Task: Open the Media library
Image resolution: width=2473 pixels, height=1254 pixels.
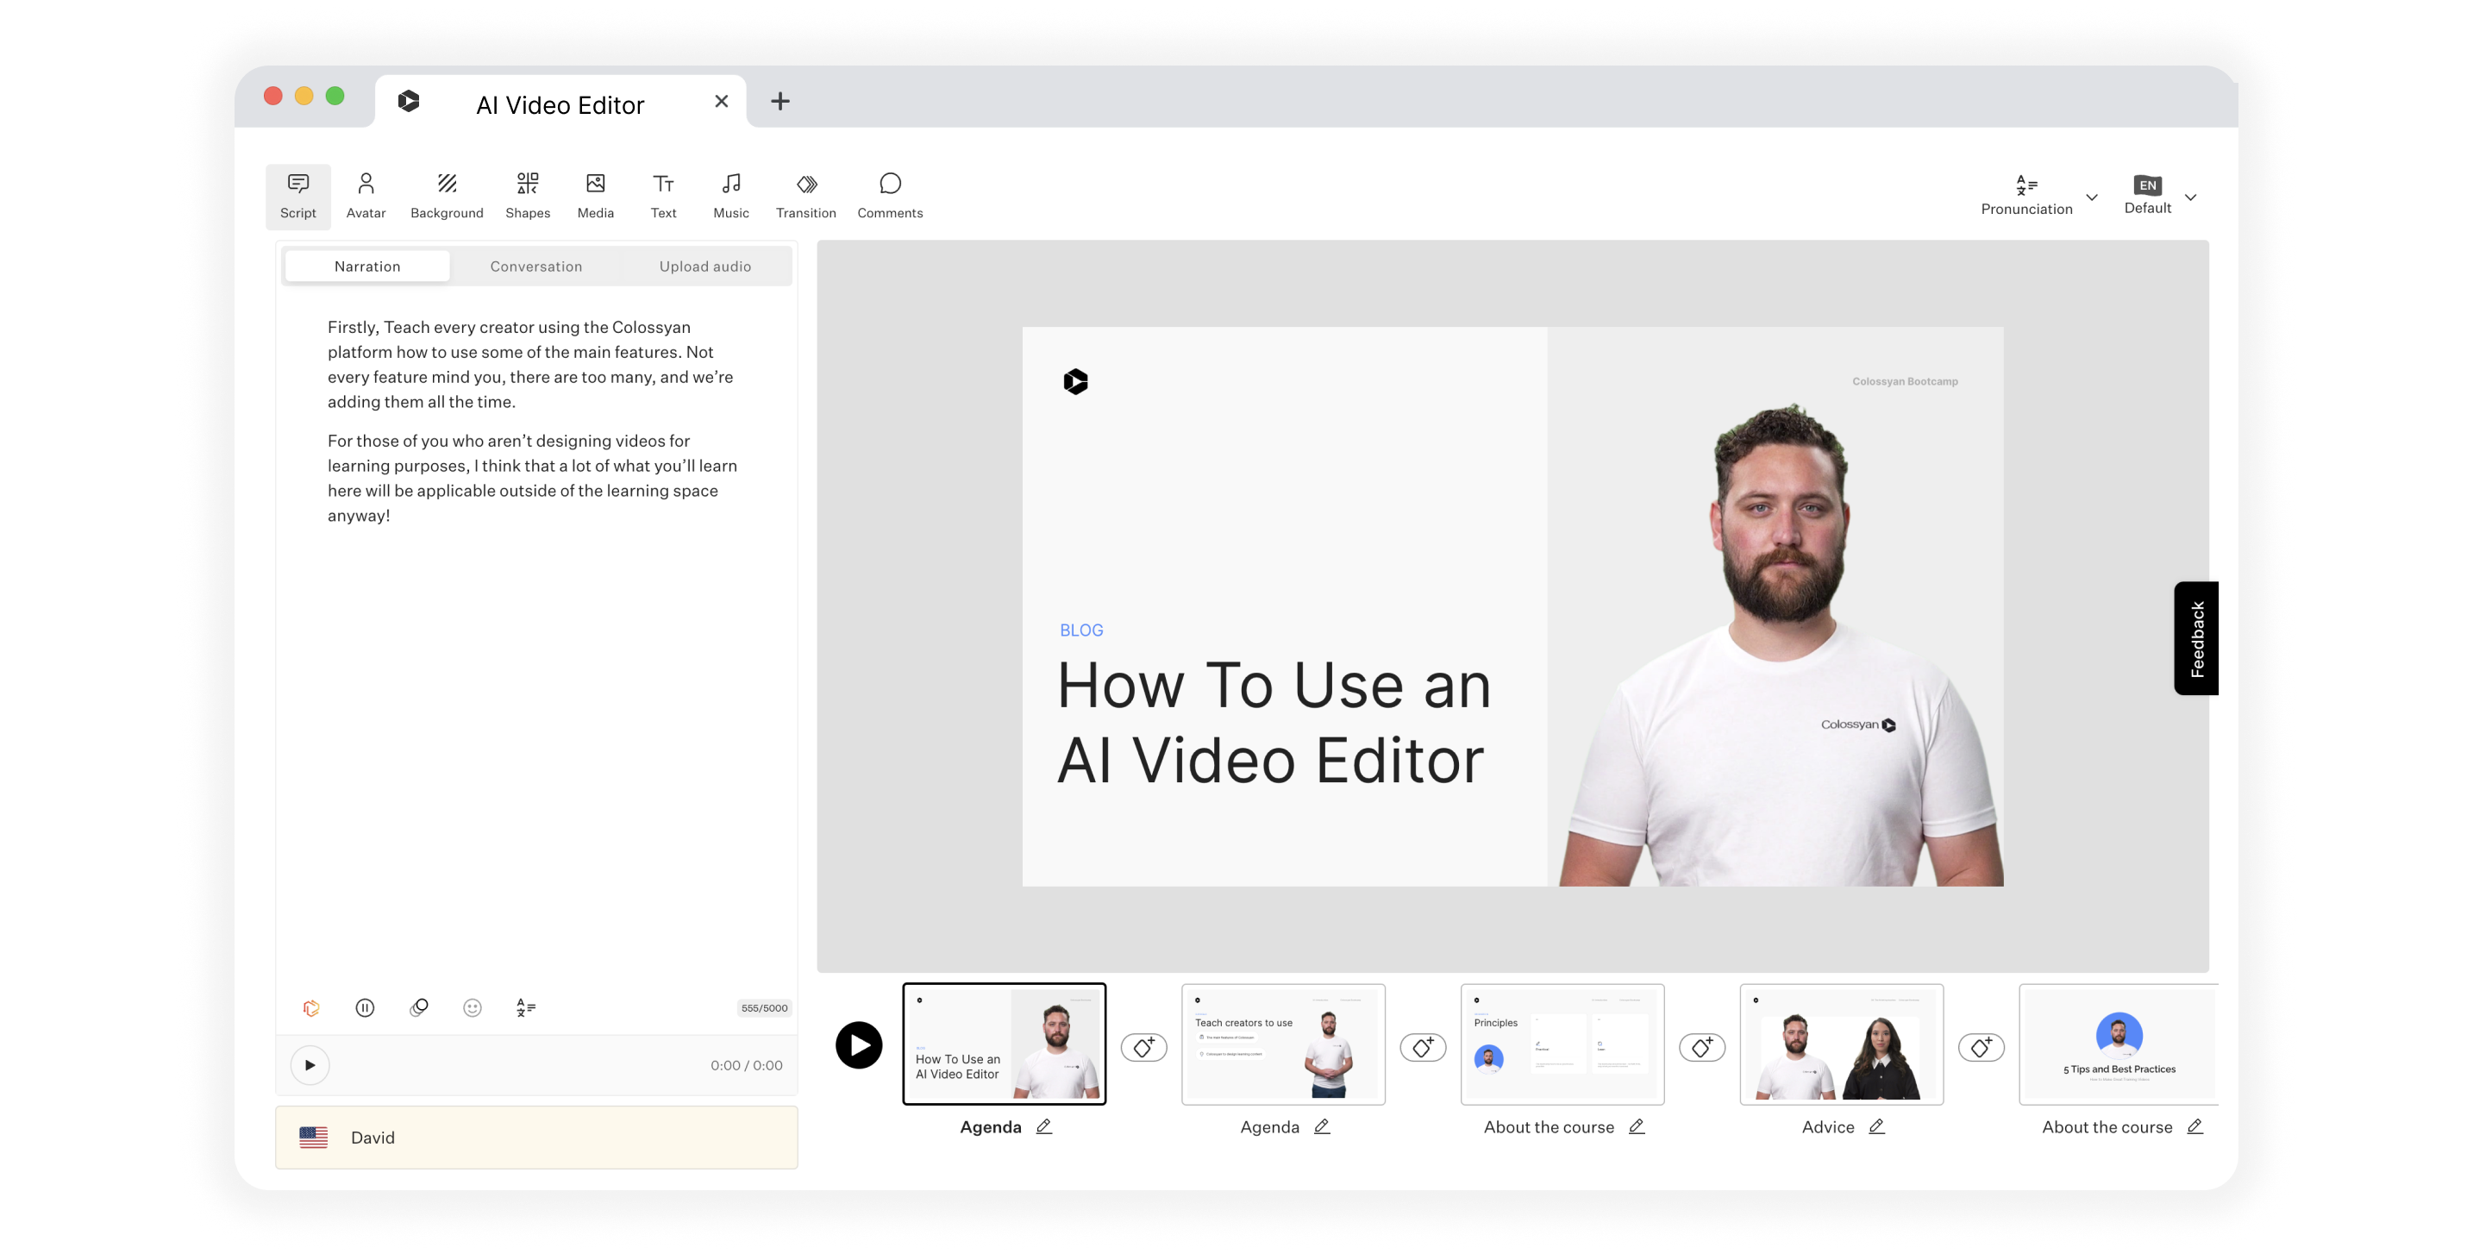Action: tap(595, 195)
